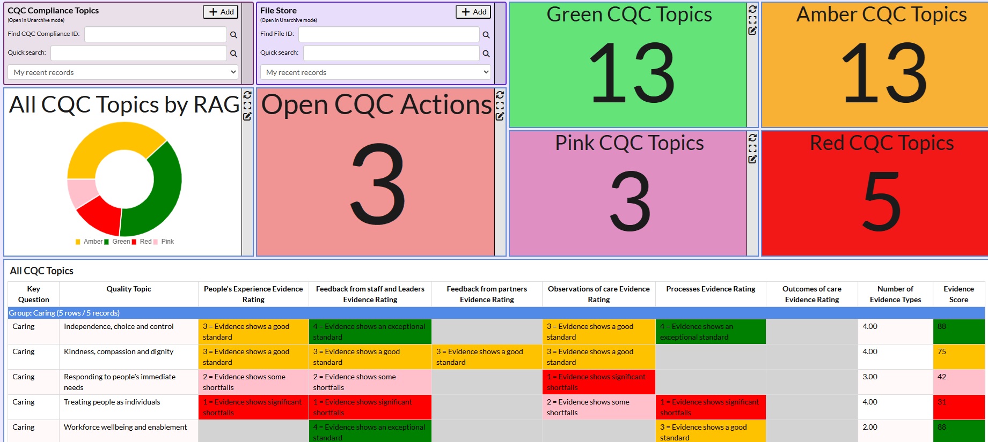Image resolution: width=988 pixels, height=442 pixels.
Task: Open the Open CQC Actions count of 3
Action: point(378,184)
